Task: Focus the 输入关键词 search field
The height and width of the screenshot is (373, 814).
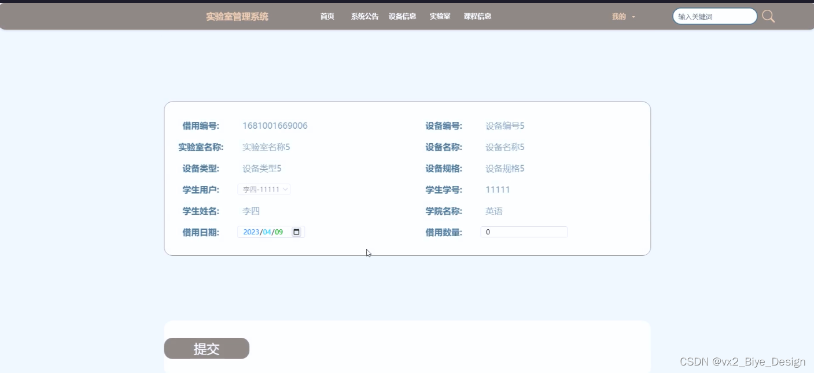Action: (x=715, y=17)
